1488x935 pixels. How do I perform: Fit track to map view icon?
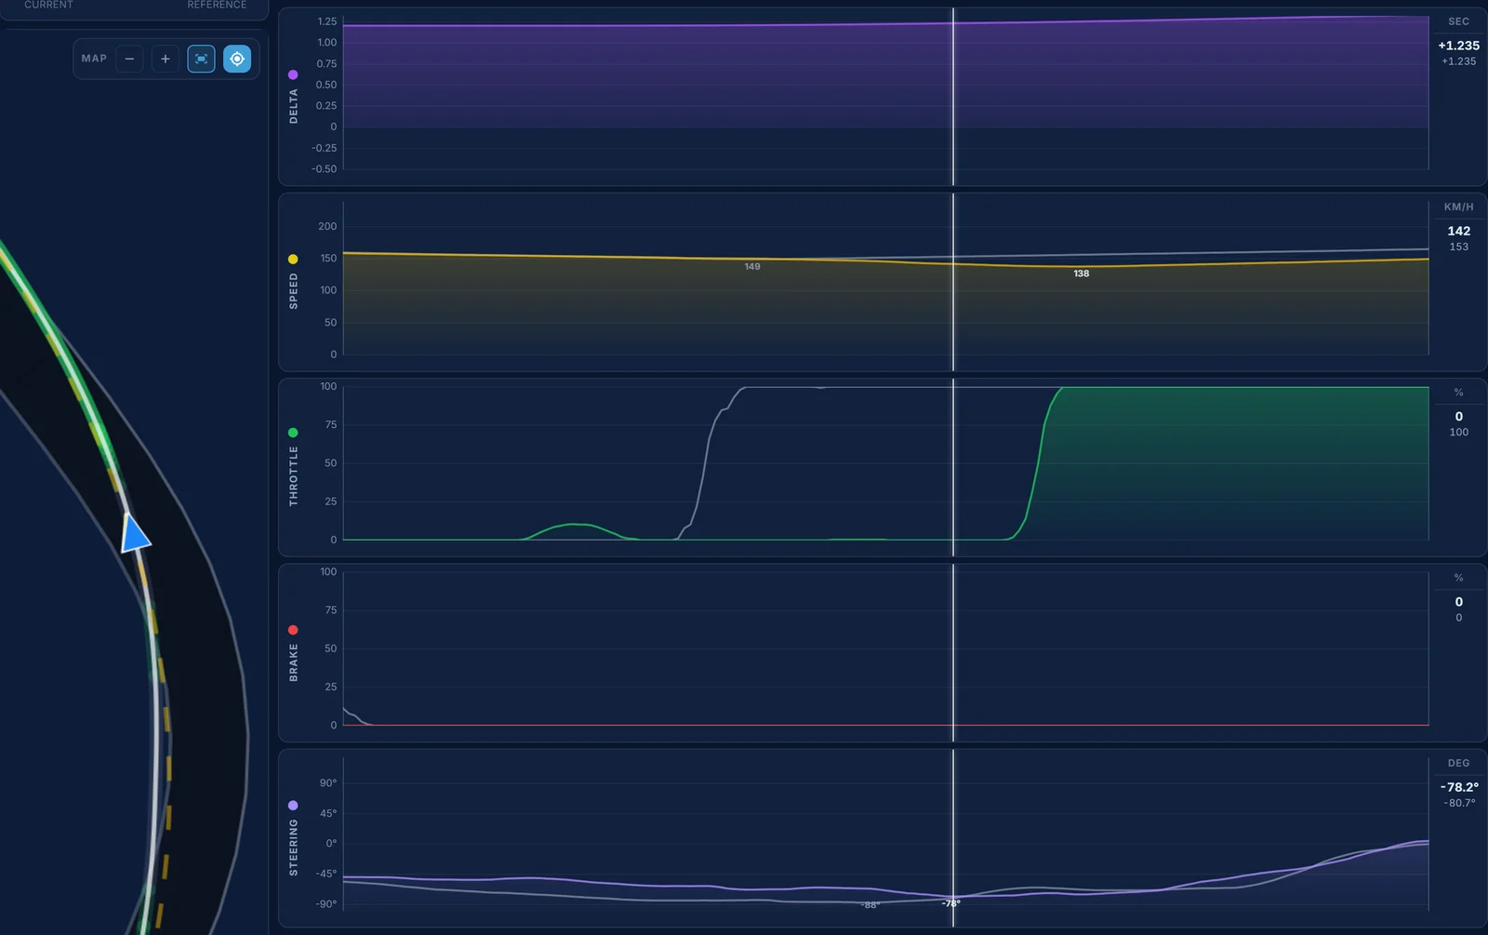201,59
